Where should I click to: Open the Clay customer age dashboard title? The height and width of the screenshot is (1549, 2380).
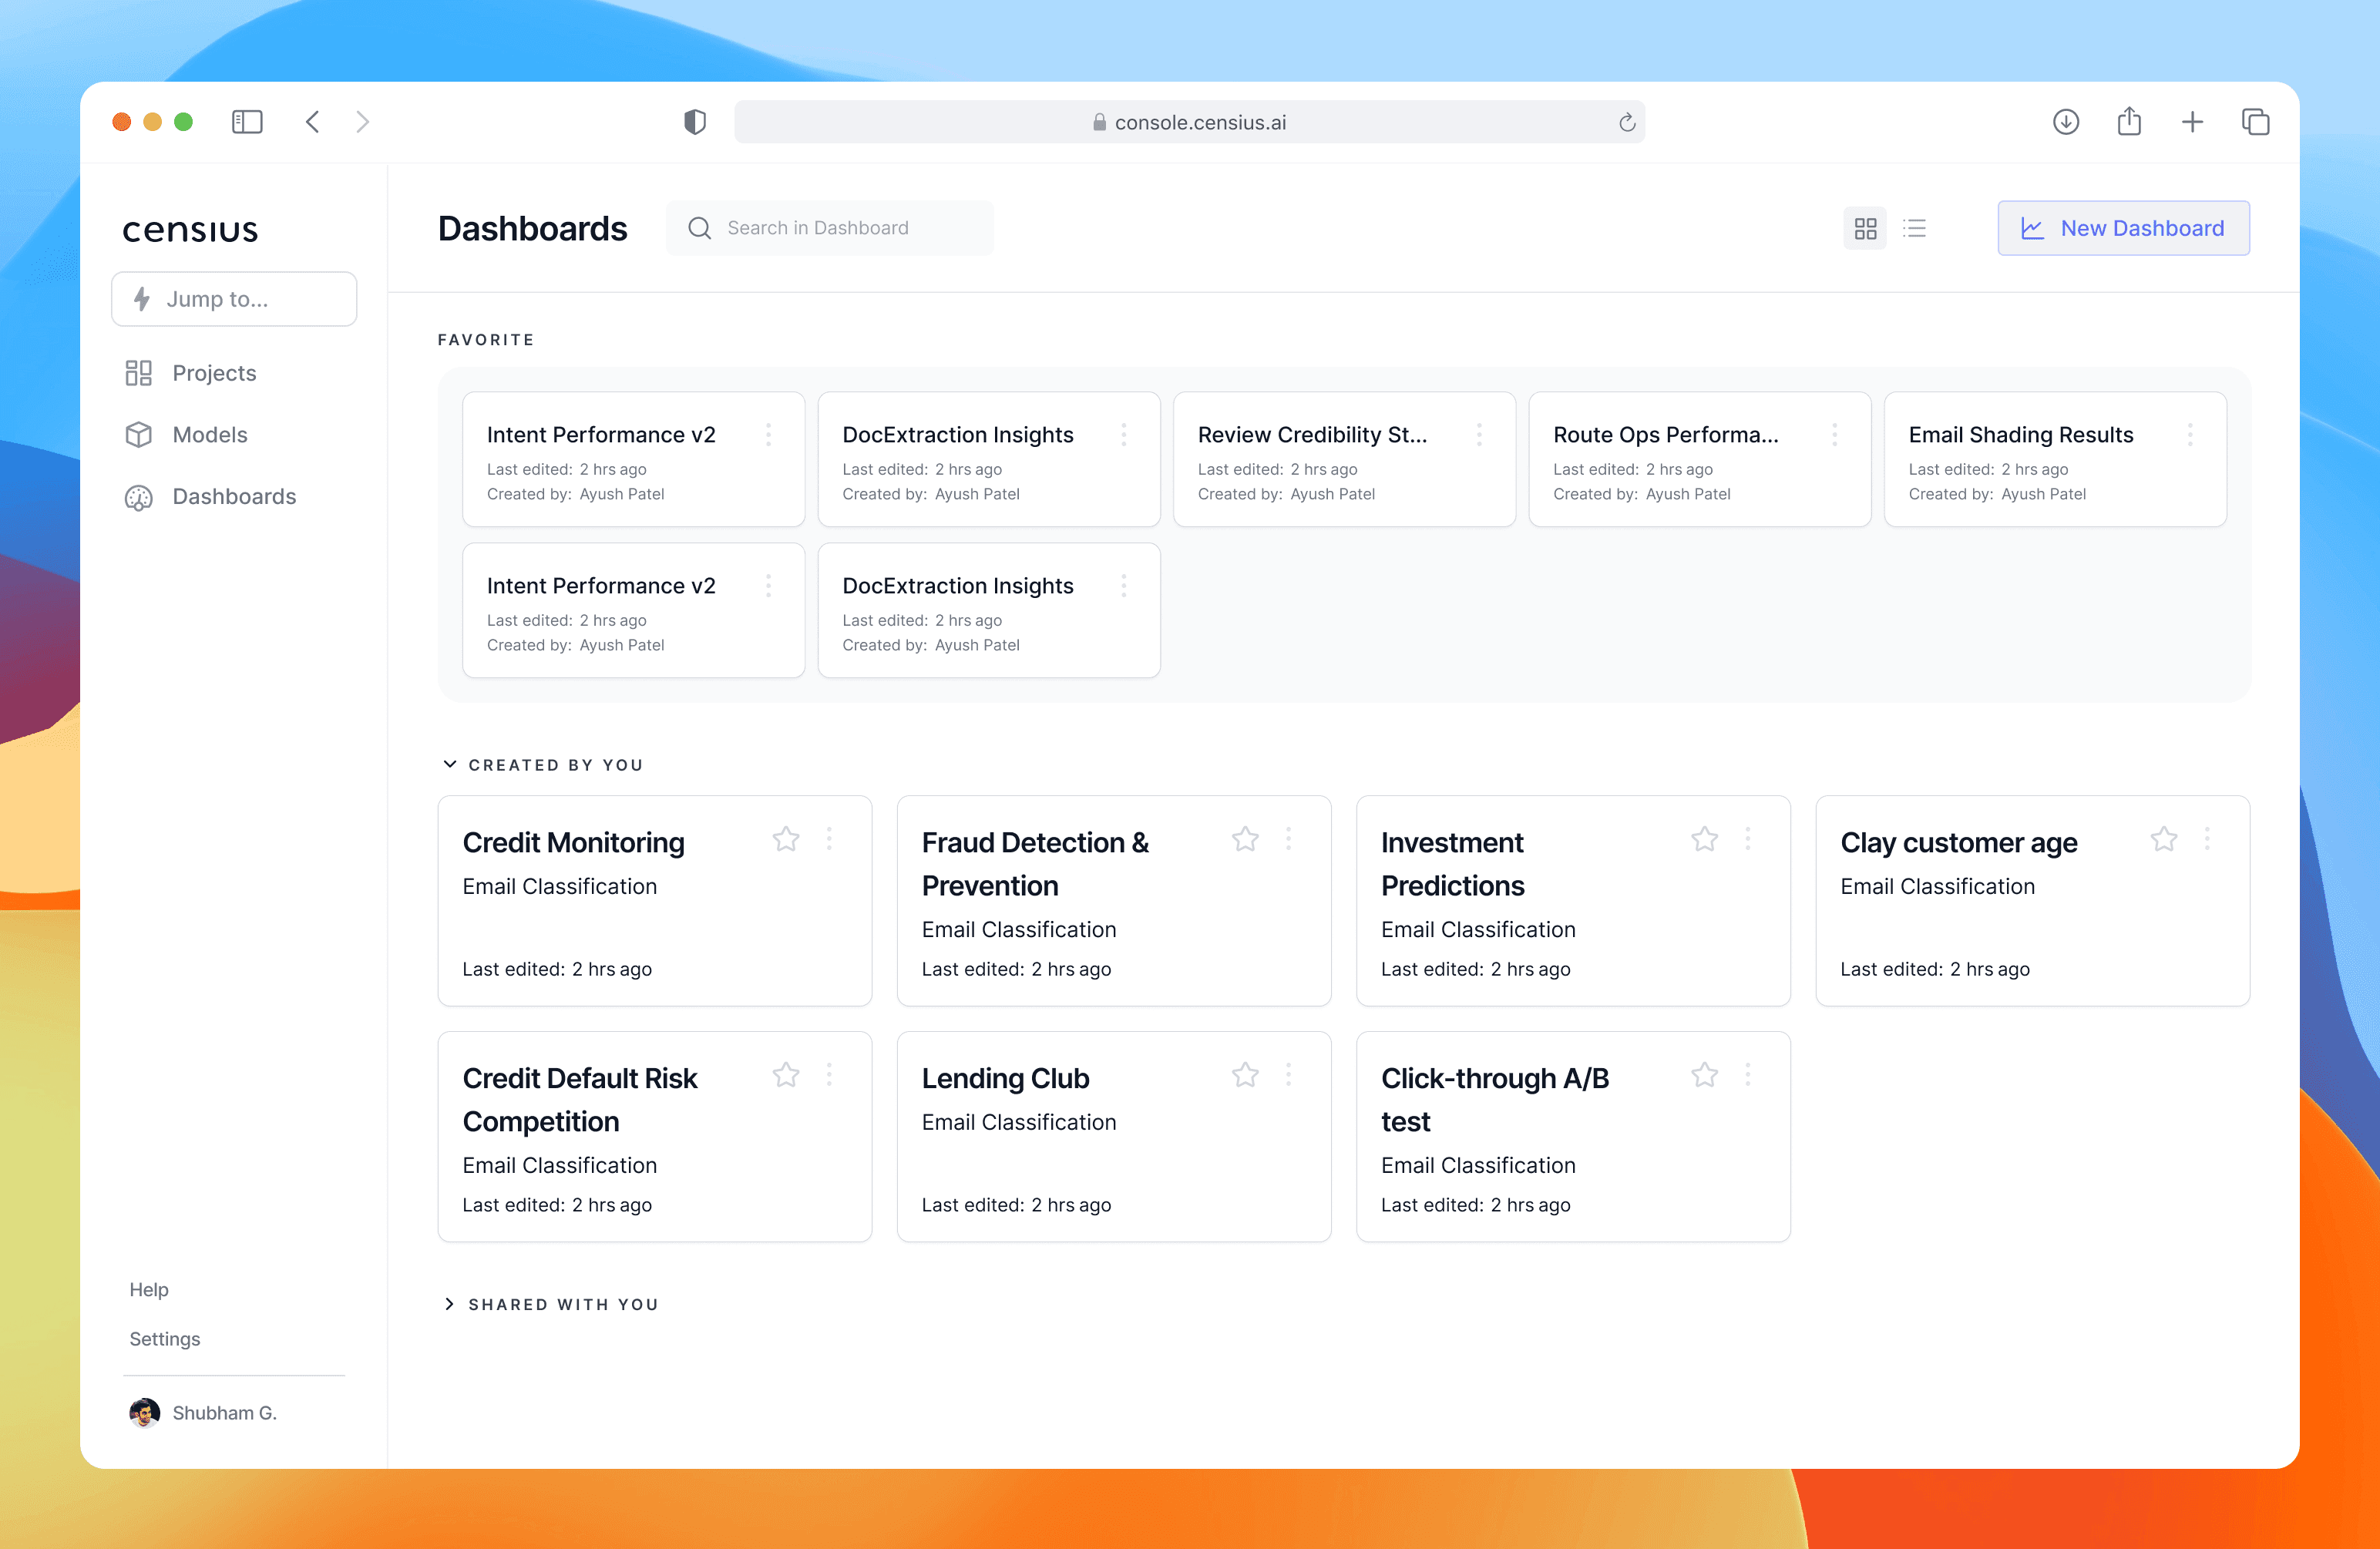click(x=1959, y=843)
